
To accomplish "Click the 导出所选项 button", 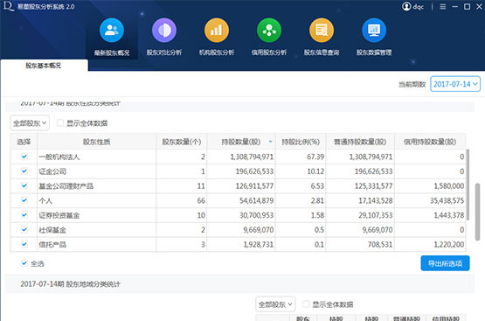I will (x=445, y=263).
